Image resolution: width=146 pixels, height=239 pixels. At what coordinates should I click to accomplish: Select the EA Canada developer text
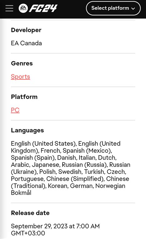click(x=26, y=43)
